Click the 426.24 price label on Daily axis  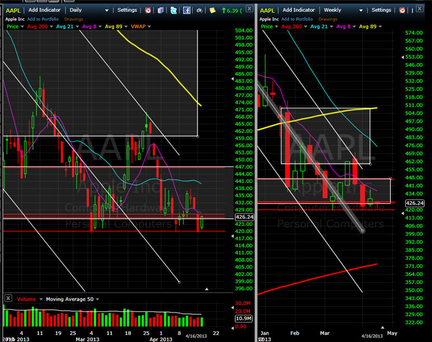click(x=244, y=217)
